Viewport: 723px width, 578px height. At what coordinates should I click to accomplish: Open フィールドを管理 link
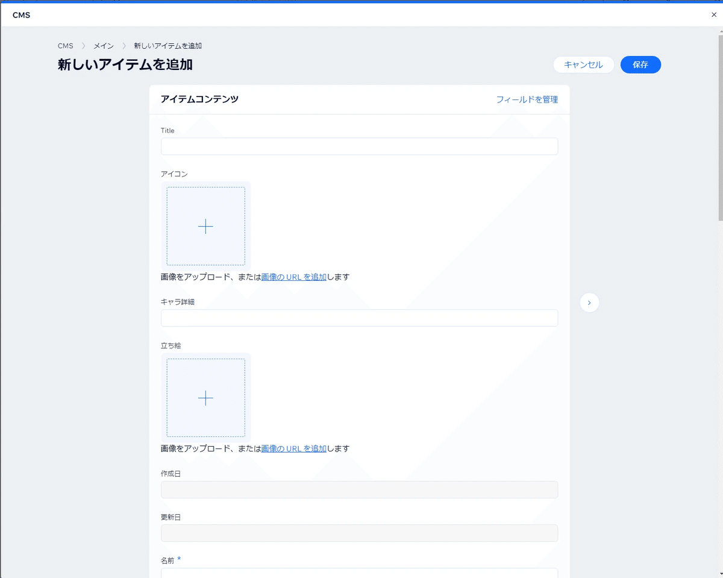point(527,99)
